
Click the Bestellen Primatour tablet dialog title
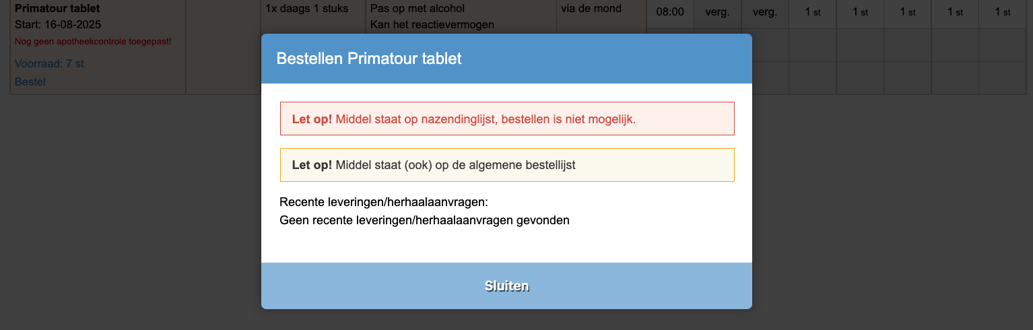369,59
